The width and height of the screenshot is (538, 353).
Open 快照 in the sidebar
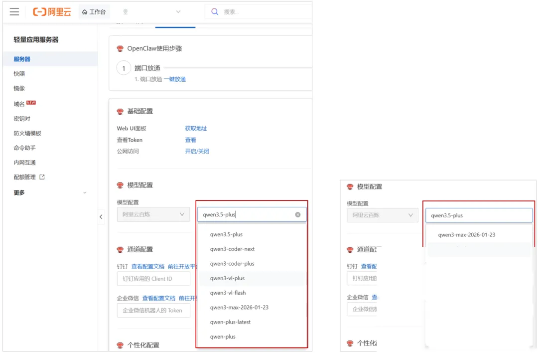[x=19, y=73]
